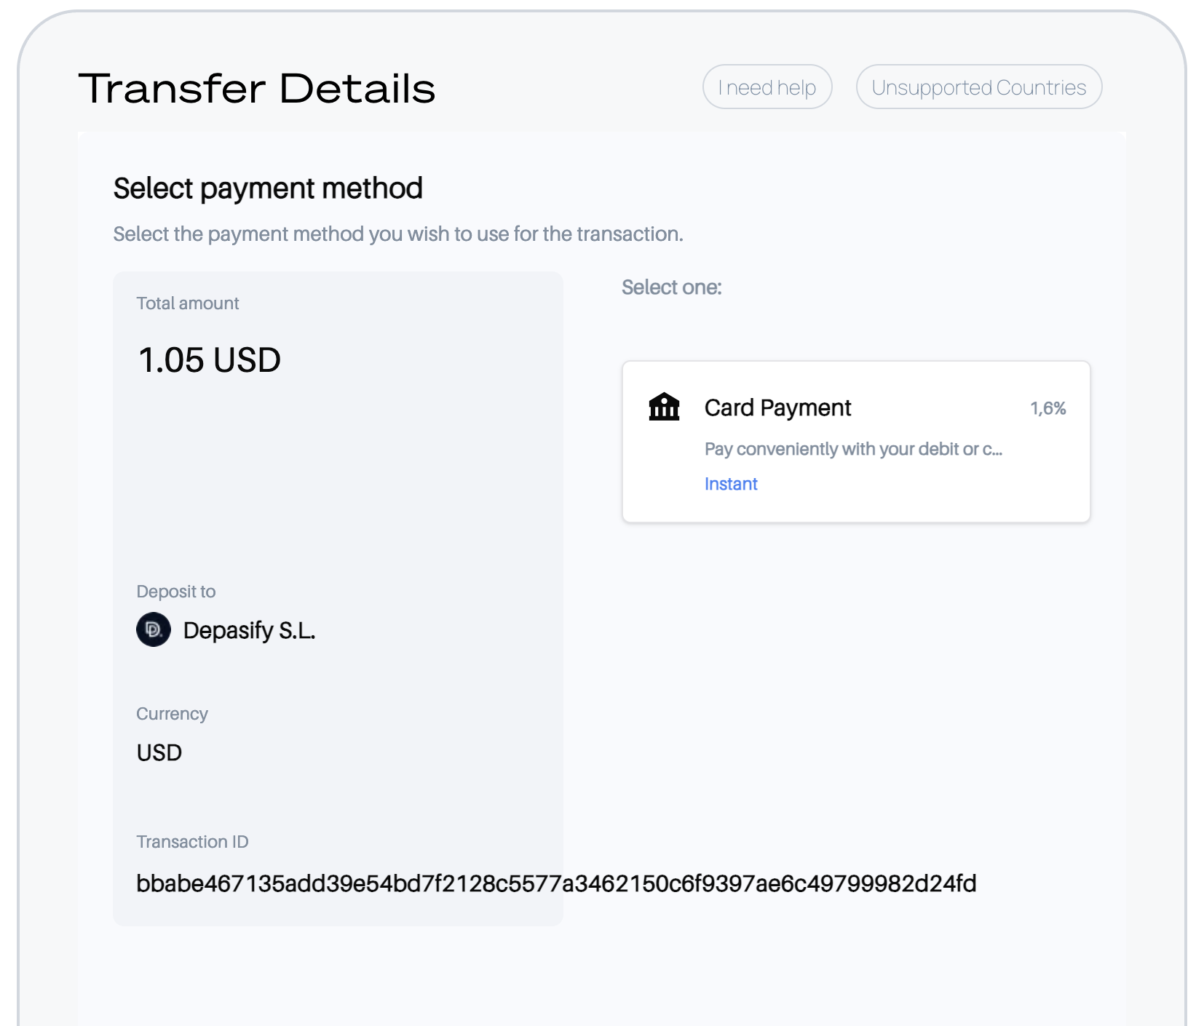Viewport: 1204px width, 1026px height.
Task: Click the Instant label on Card Payment
Action: coord(731,484)
